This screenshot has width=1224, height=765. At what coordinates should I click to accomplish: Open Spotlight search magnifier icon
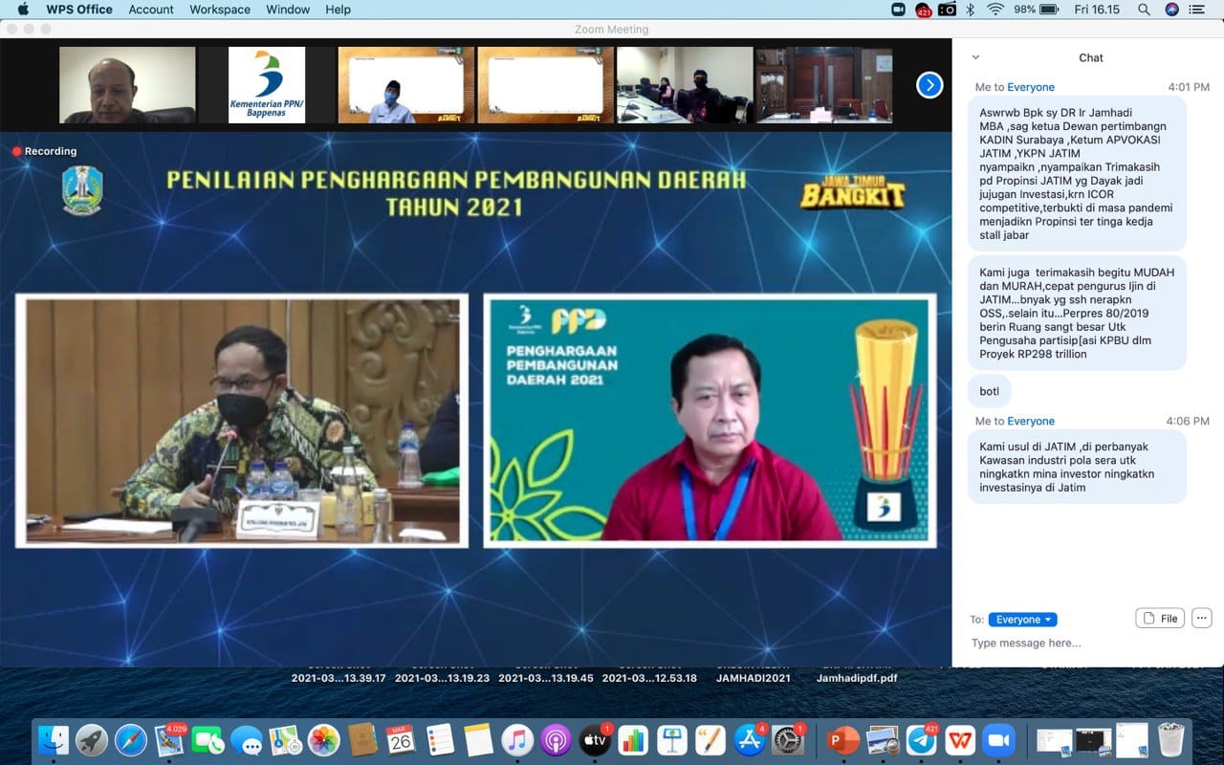(1144, 10)
